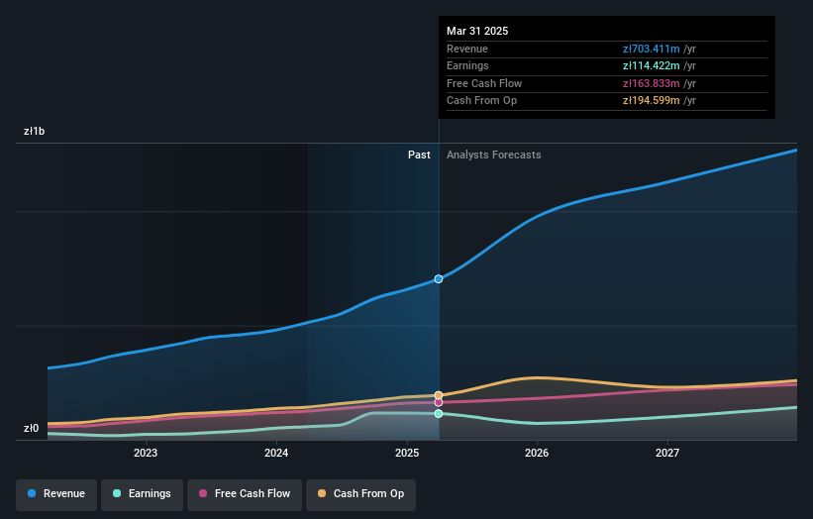Click the zł114.422m earnings value
The image size is (813, 519).
click(x=652, y=65)
